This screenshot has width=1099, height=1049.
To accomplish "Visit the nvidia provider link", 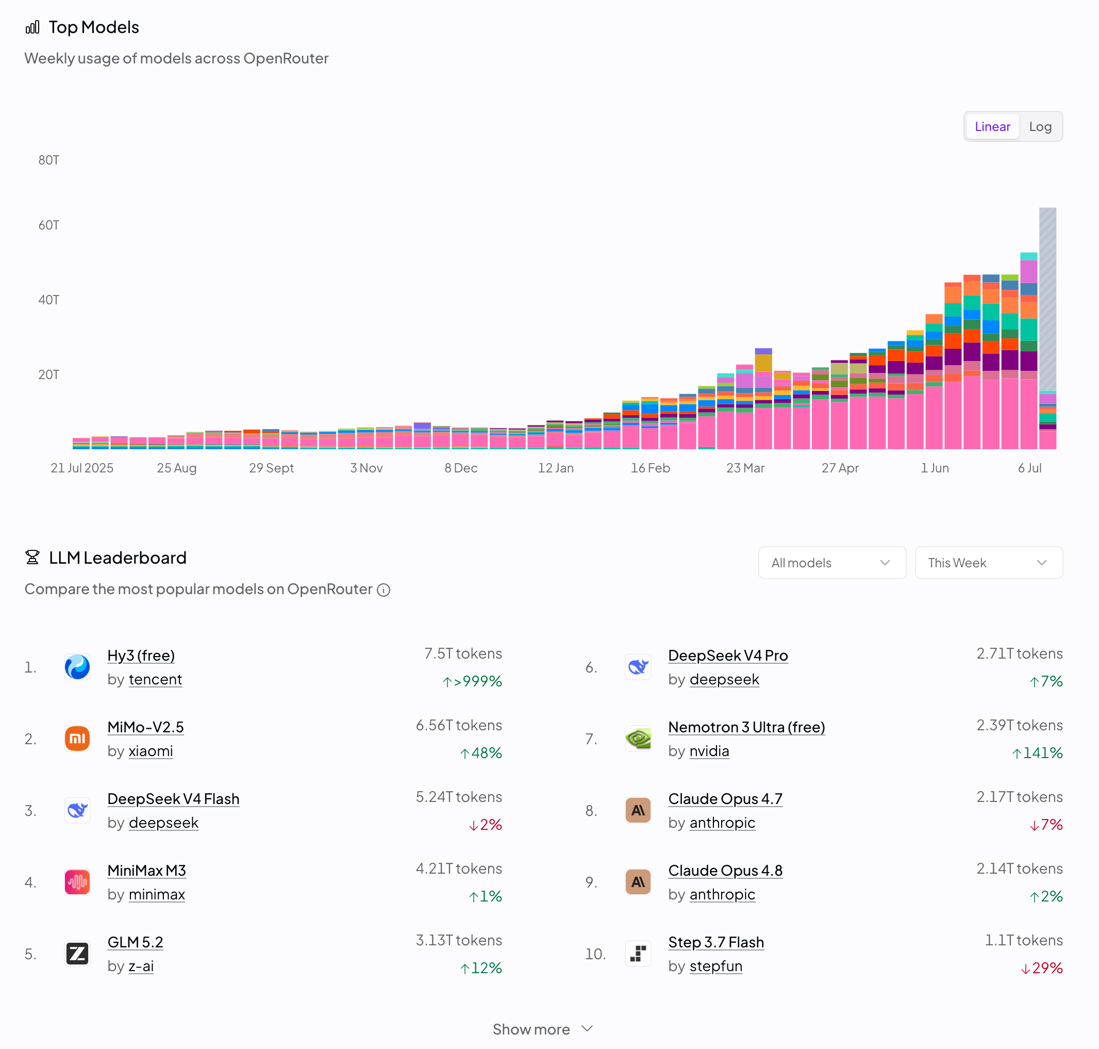I will [709, 751].
